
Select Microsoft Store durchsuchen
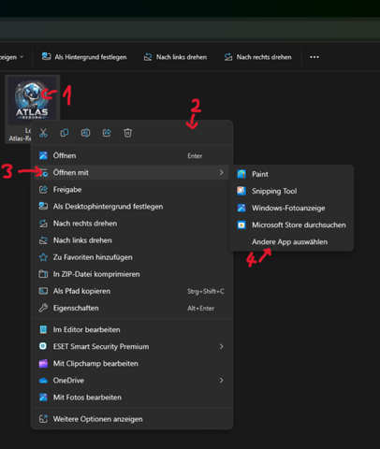coord(292,224)
